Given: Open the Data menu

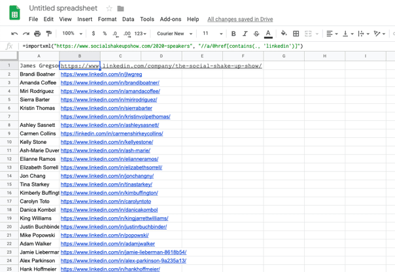Looking at the screenshot, I should [x=128, y=19].
